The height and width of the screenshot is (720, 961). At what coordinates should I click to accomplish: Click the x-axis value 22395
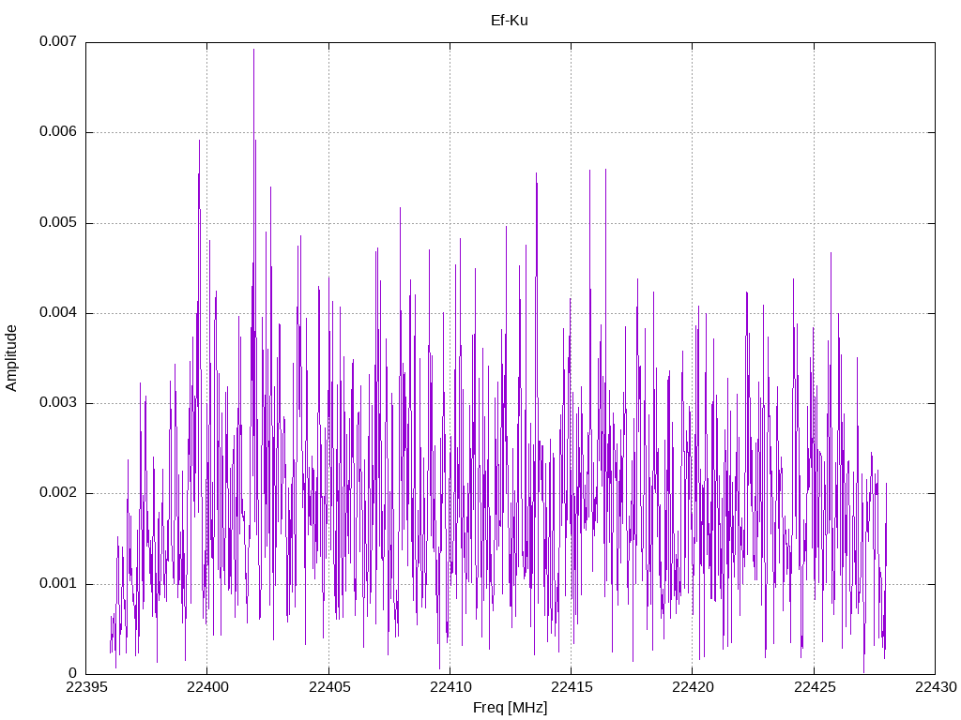click(x=85, y=687)
